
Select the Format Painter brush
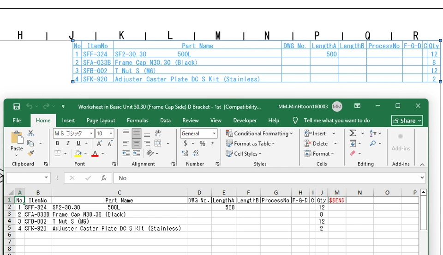[x=30, y=153]
